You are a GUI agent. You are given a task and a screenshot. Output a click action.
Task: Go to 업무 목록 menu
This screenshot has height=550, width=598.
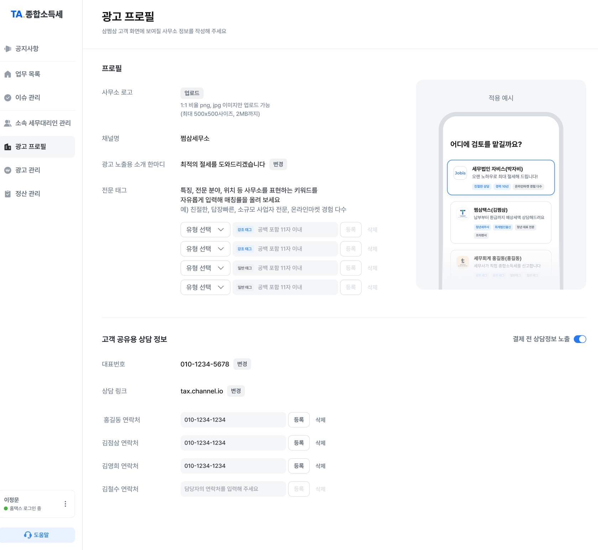[37, 74]
